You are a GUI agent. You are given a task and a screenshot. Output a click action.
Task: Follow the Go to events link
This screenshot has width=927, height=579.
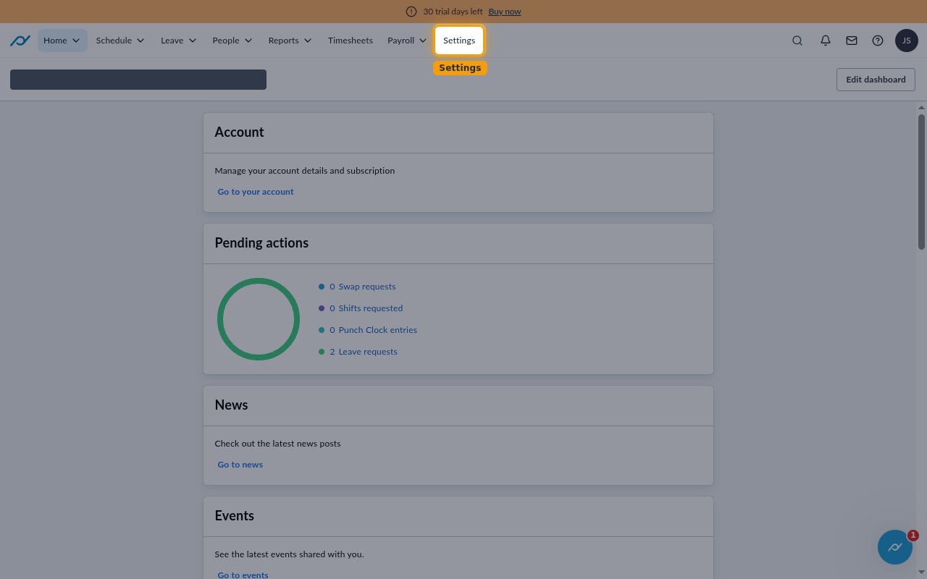[x=243, y=575]
